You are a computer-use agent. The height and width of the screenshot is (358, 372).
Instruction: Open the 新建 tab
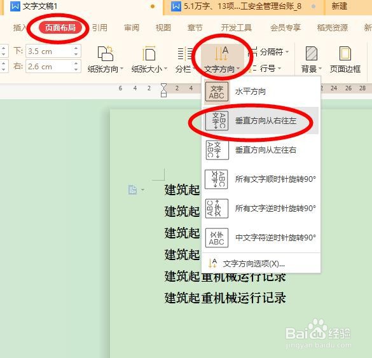pyautogui.click(x=340, y=6)
